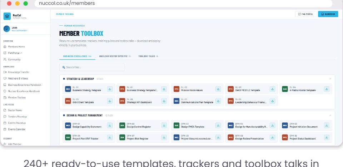
Task: Download the Project Initiation Document
Action: (x=327, y=126)
